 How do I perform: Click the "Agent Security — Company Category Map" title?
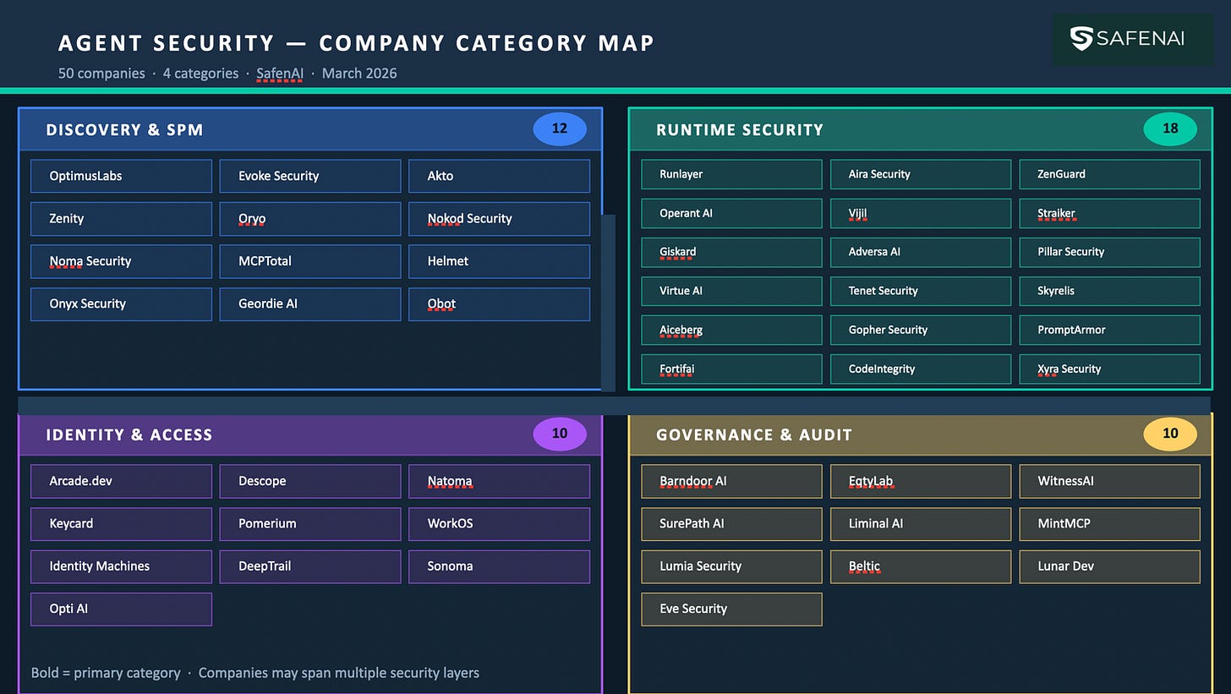click(357, 43)
